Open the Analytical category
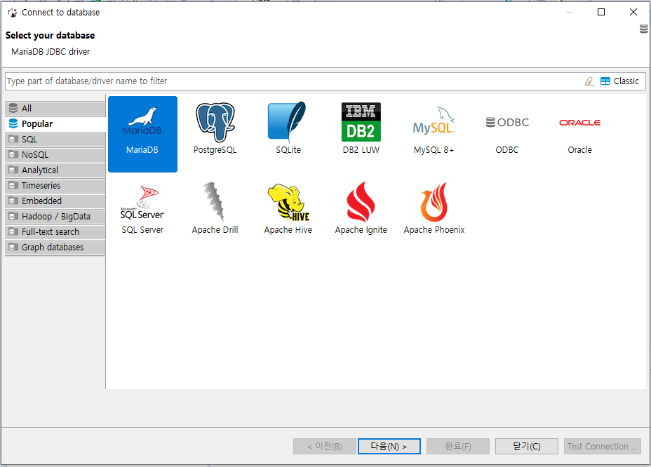The height and width of the screenshot is (467, 651). coord(55,170)
